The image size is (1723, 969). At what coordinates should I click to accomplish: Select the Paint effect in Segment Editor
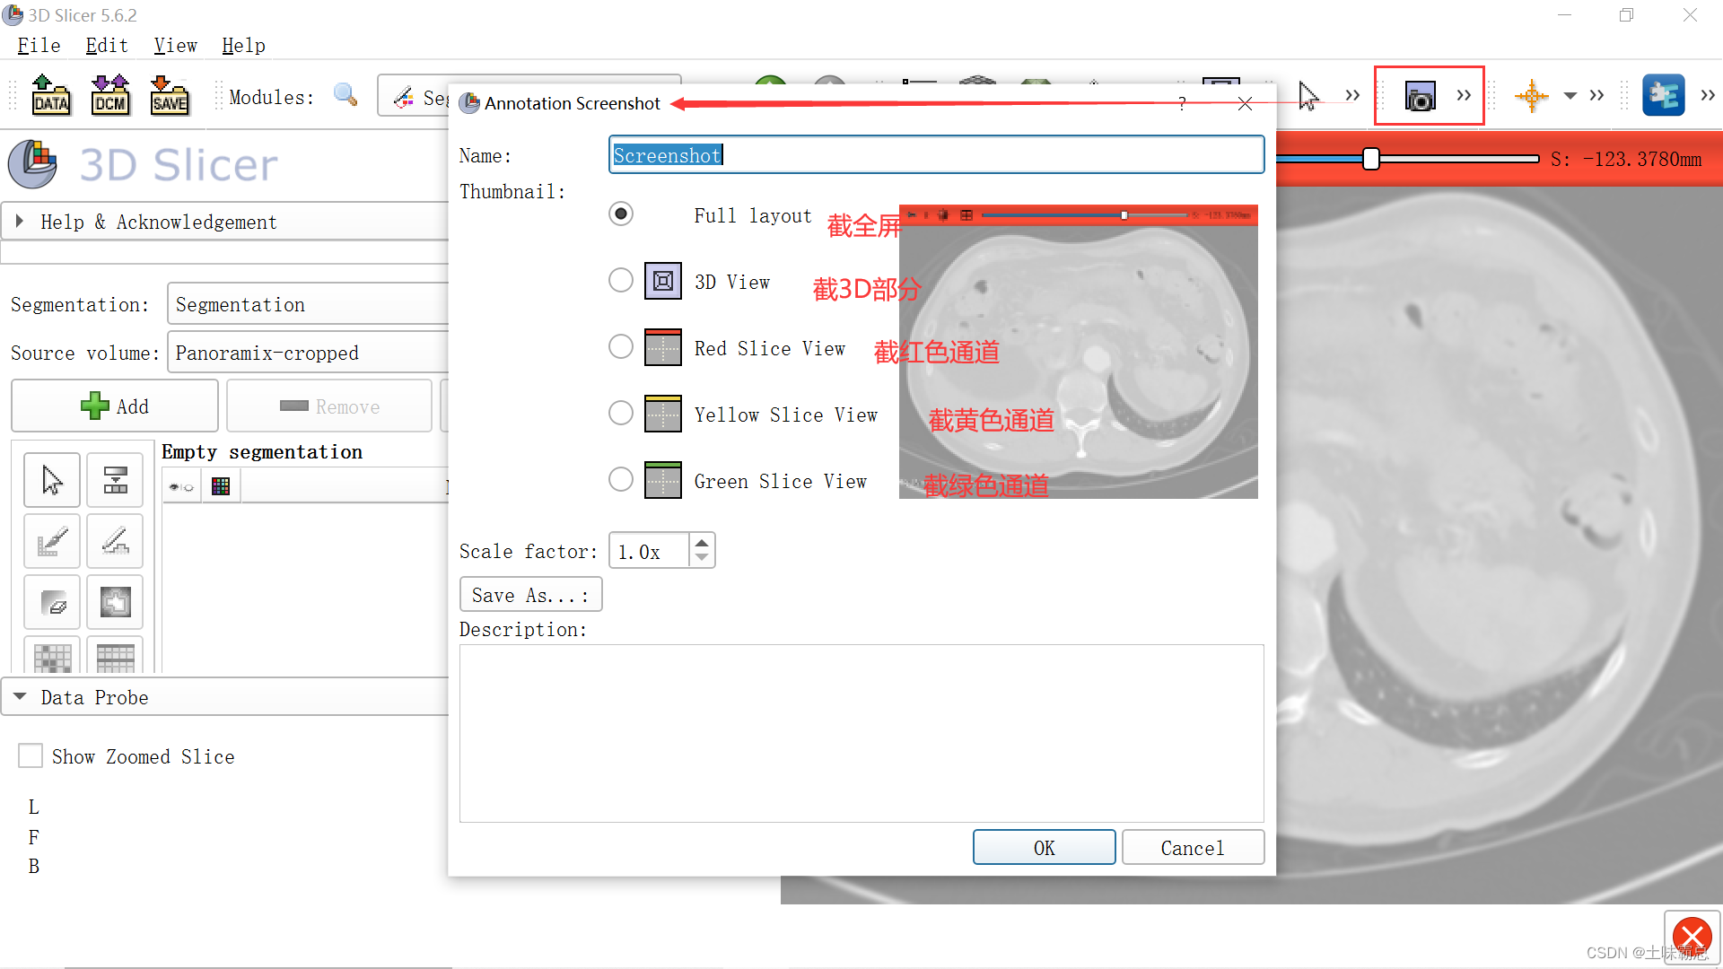click(51, 541)
